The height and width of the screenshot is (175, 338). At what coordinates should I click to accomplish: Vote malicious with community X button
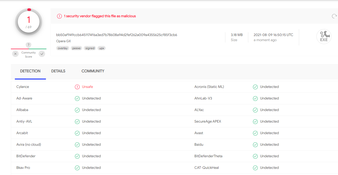coord(15,54)
